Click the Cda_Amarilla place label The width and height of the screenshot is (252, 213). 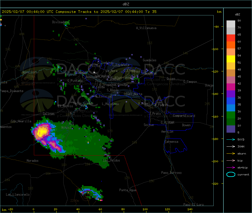click(x=21, y=121)
